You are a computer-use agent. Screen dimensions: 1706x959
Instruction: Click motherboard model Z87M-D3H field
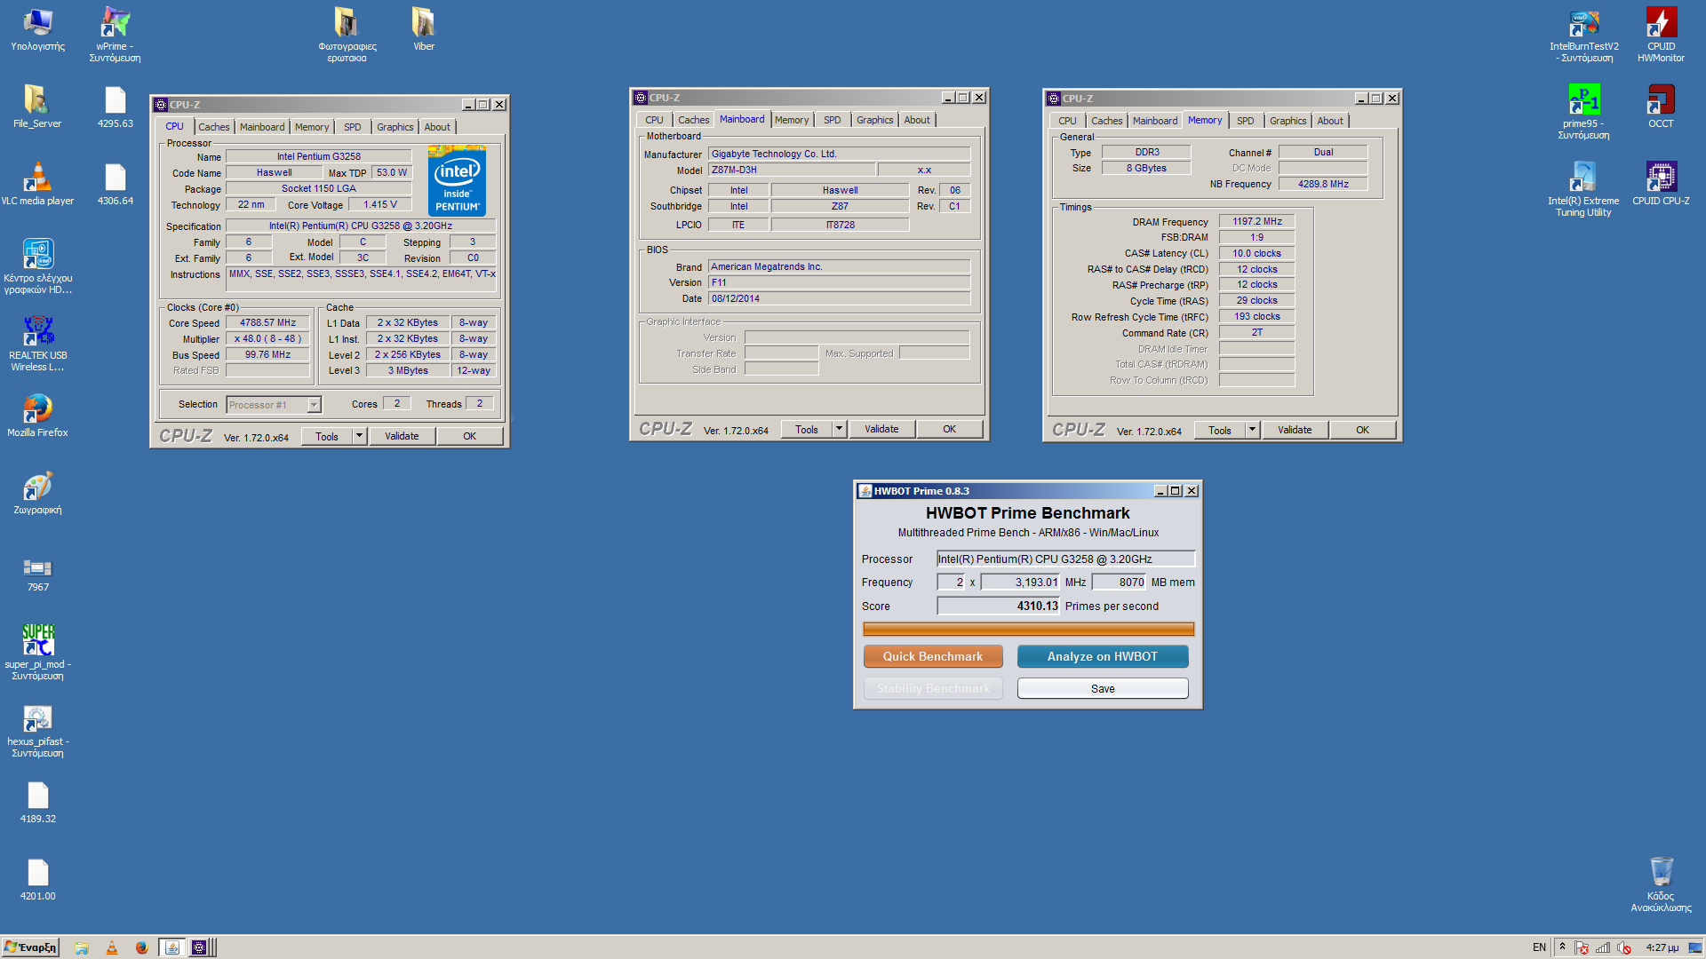(792, 170)
